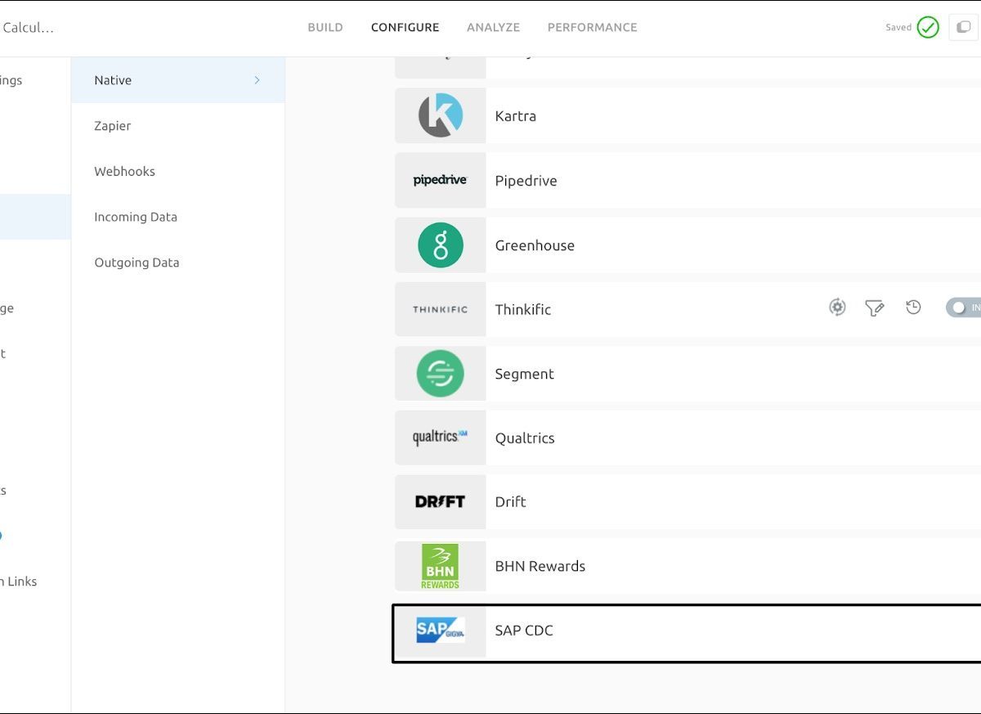Switch to the BUILD tab
Viewport: 981px width, 714px height.
(325, 28)
